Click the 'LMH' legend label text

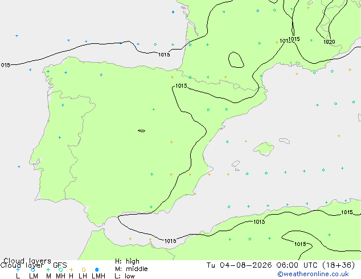[x=99, y=276]
